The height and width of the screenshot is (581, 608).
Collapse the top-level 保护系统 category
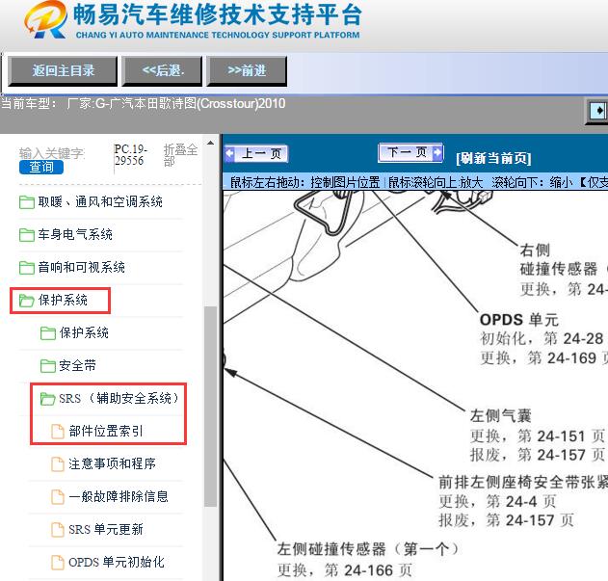[63, 301]
